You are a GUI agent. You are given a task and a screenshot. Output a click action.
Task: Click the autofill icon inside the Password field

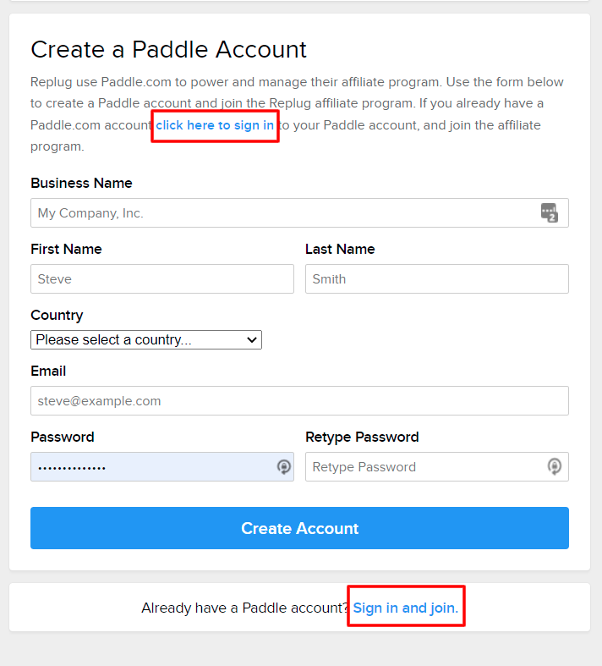(x=284, y=466)
